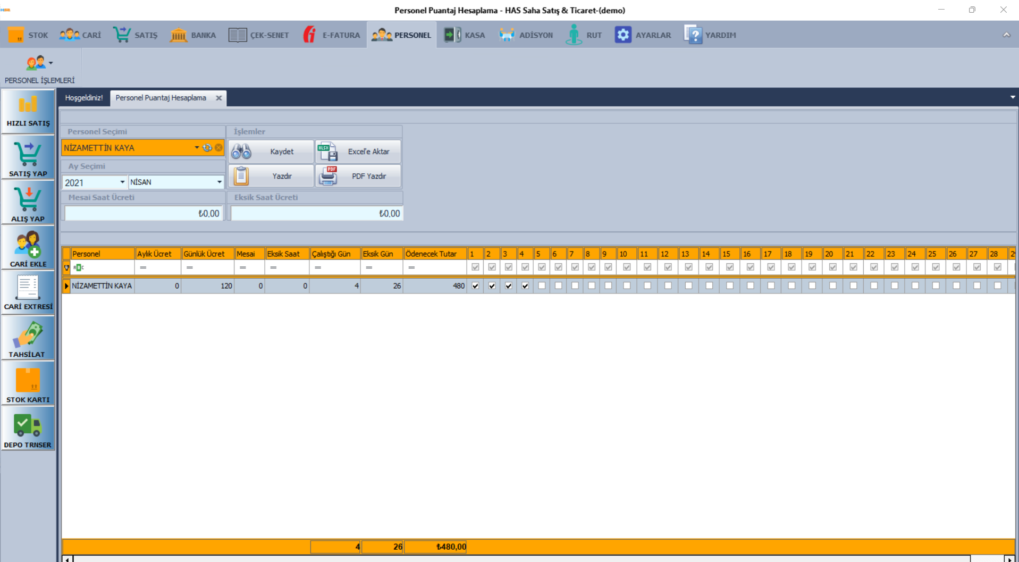The width and height of the screenshot is (1019, 562).
Task: Go to the ÇEK-SENET tab
Action: click(x=259, y=35)
